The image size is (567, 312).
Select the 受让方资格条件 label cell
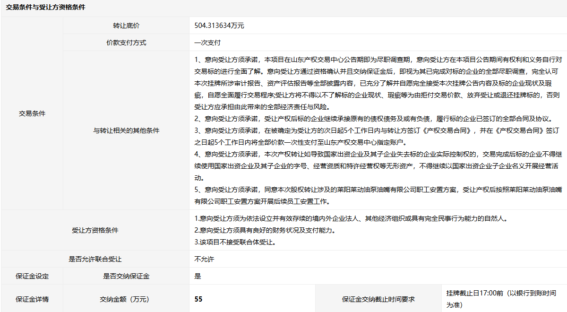(95, 231)
